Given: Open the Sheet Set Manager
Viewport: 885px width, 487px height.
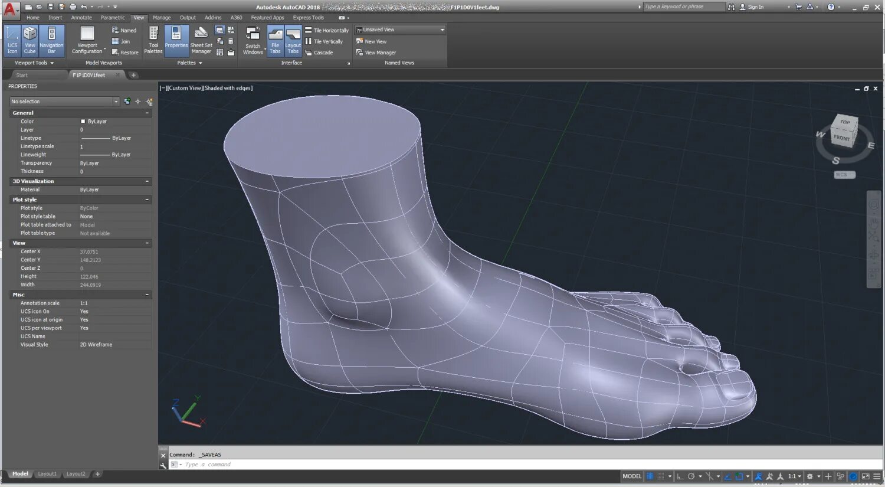Looking at the screenshot, I should click(201, 40).
